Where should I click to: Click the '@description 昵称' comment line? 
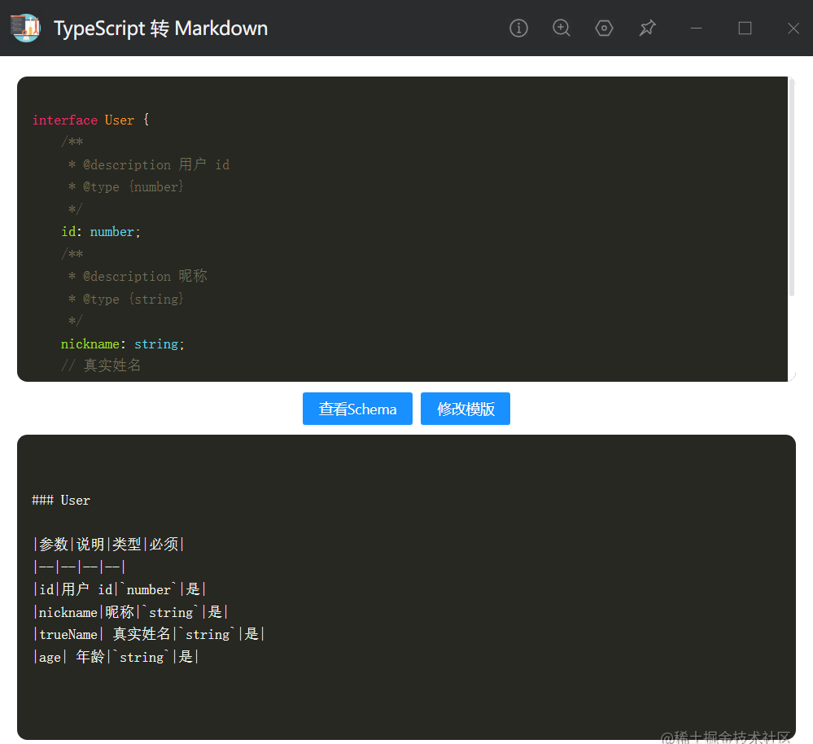(138, 276)
